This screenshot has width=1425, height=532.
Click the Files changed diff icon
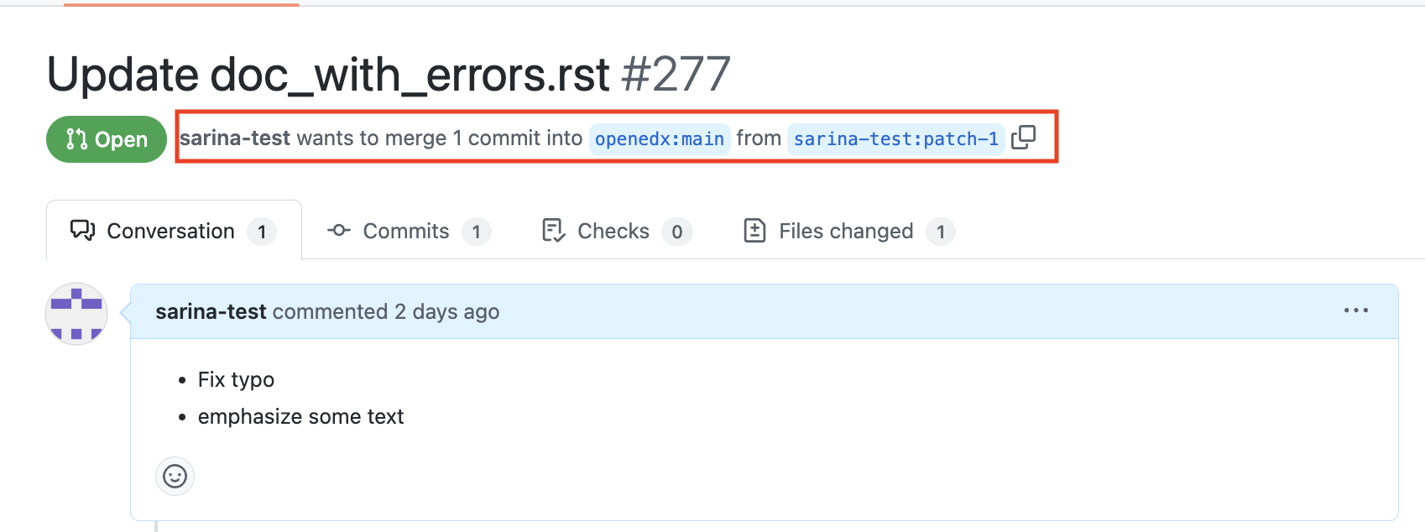tap(754, 230)
